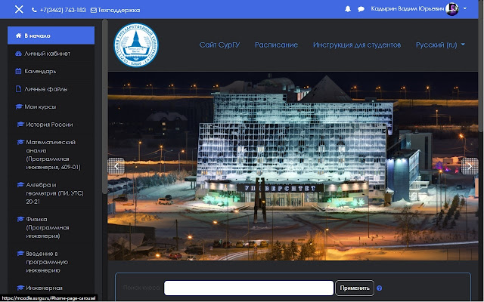Open the Техподдержка envelope icon
This screenshot has height=302, width=484.
[x=94, y=10]
